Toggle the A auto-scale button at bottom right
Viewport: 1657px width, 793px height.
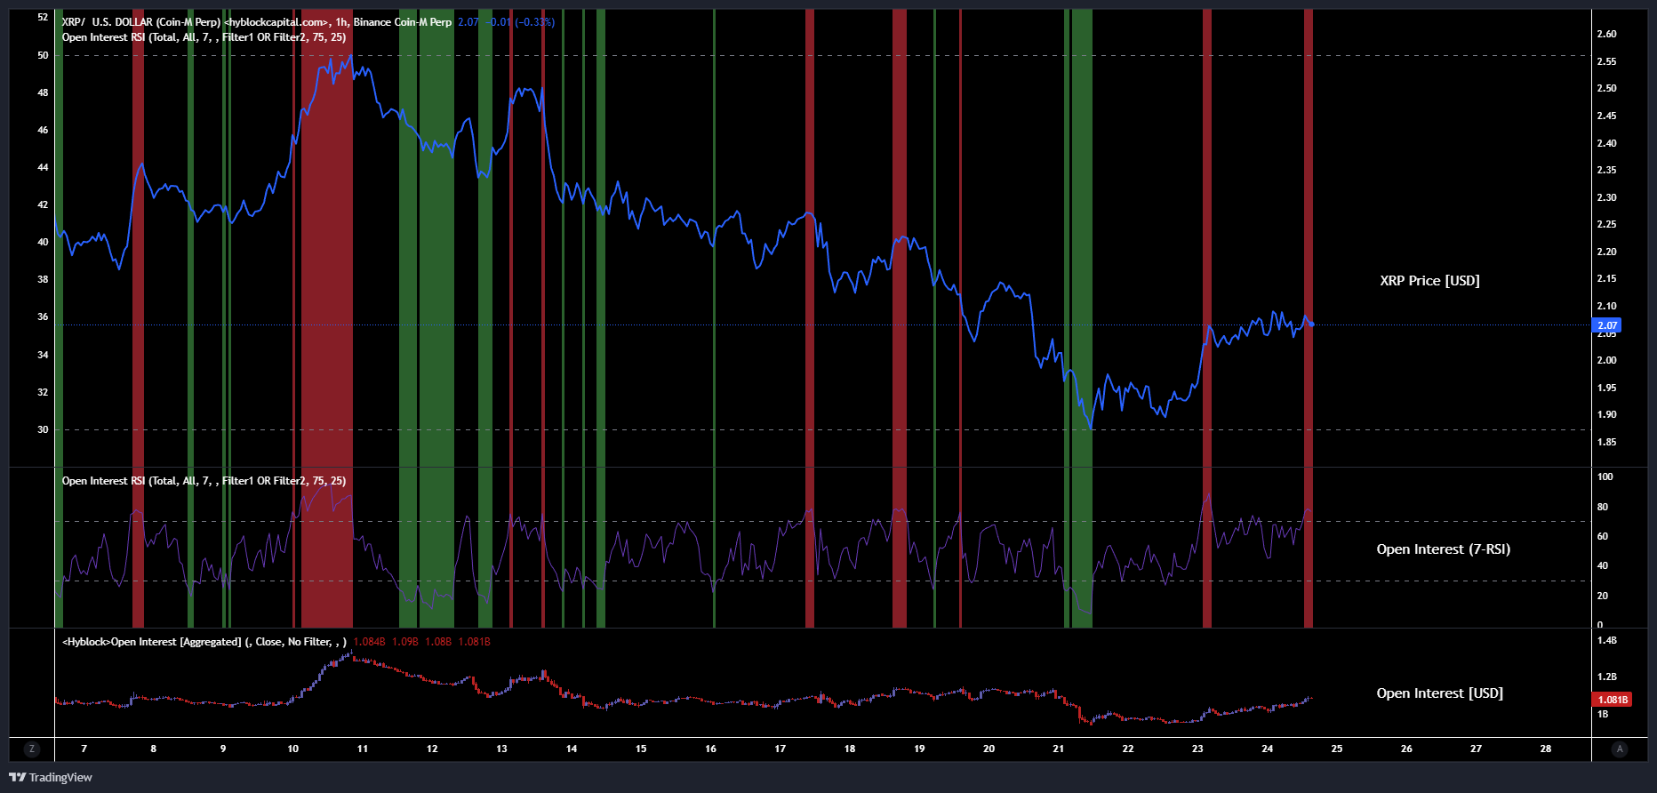[1619, 749]
